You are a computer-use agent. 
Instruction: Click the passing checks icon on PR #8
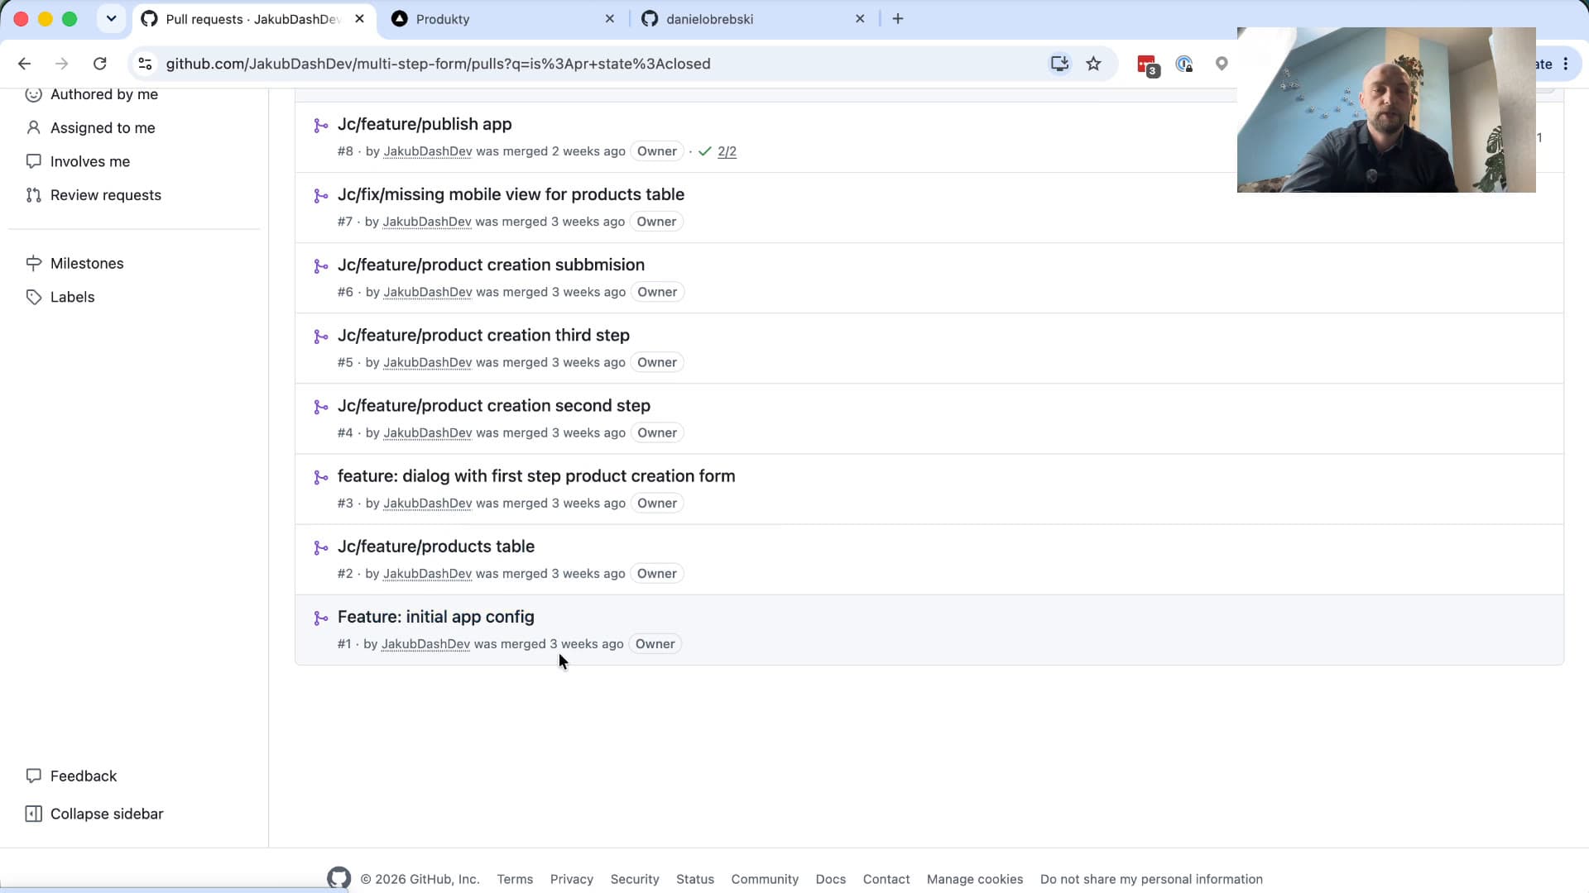coord(705,151)
